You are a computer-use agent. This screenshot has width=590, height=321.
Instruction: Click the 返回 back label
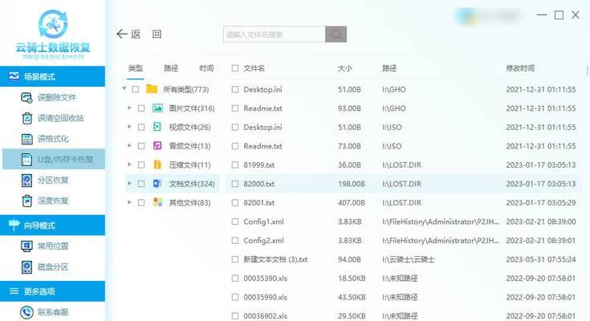[146, 35]
